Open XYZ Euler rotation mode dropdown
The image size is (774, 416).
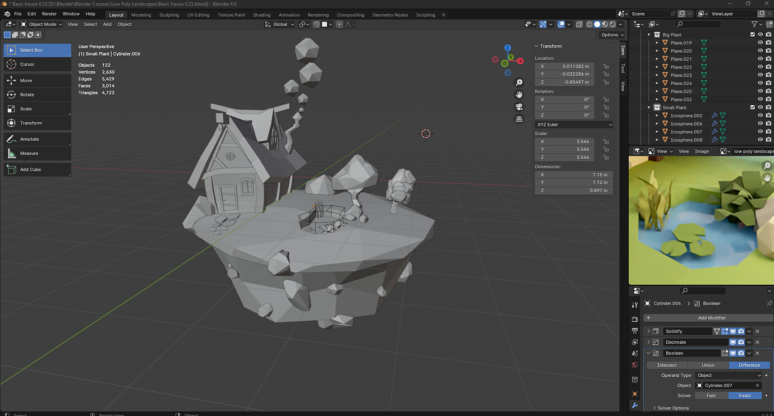(574, 124)
